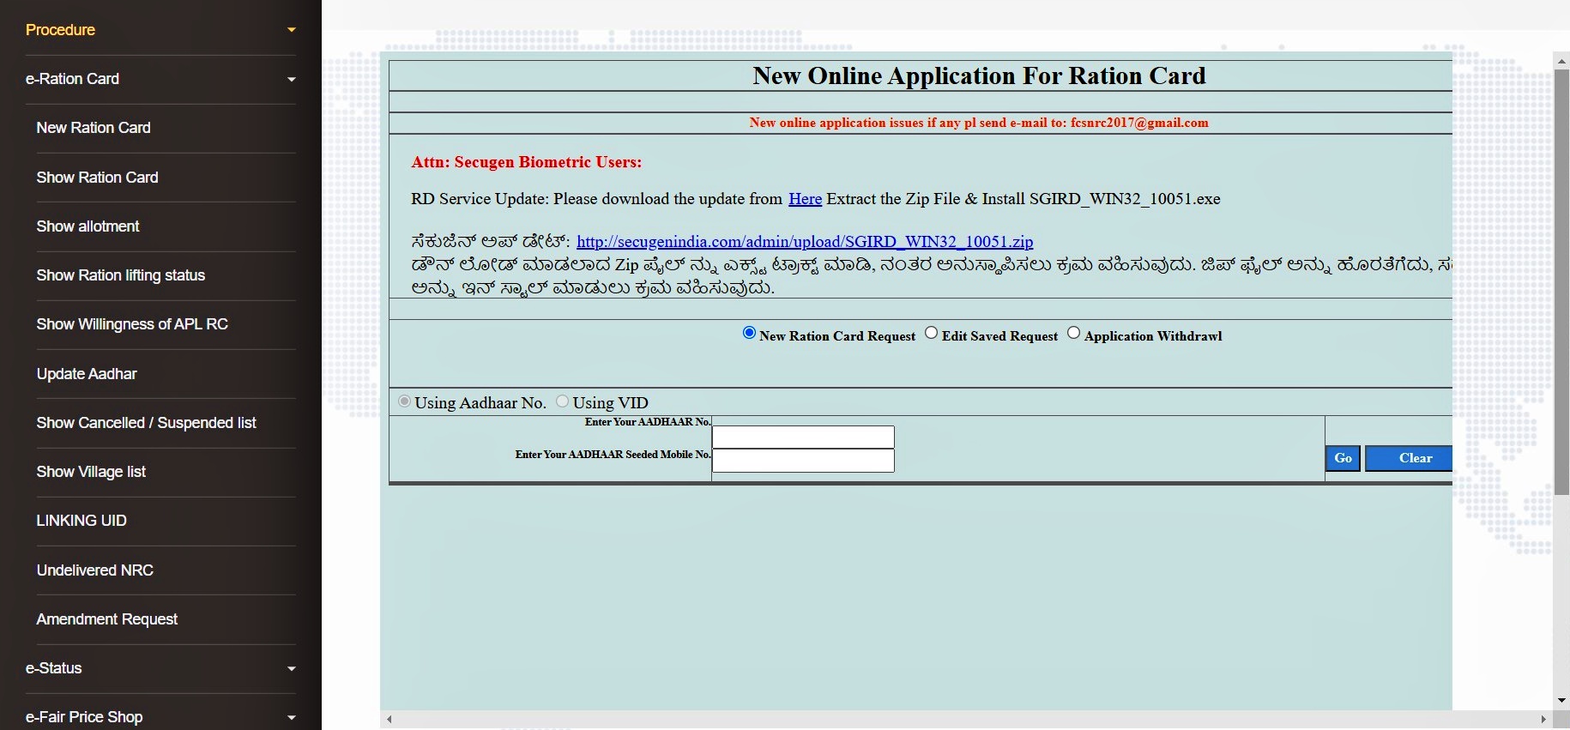Image resolution: width=1570 pixels, height=730 pixels.
Task: Open Undelivered NRC menu item
Action: (94, 570)
